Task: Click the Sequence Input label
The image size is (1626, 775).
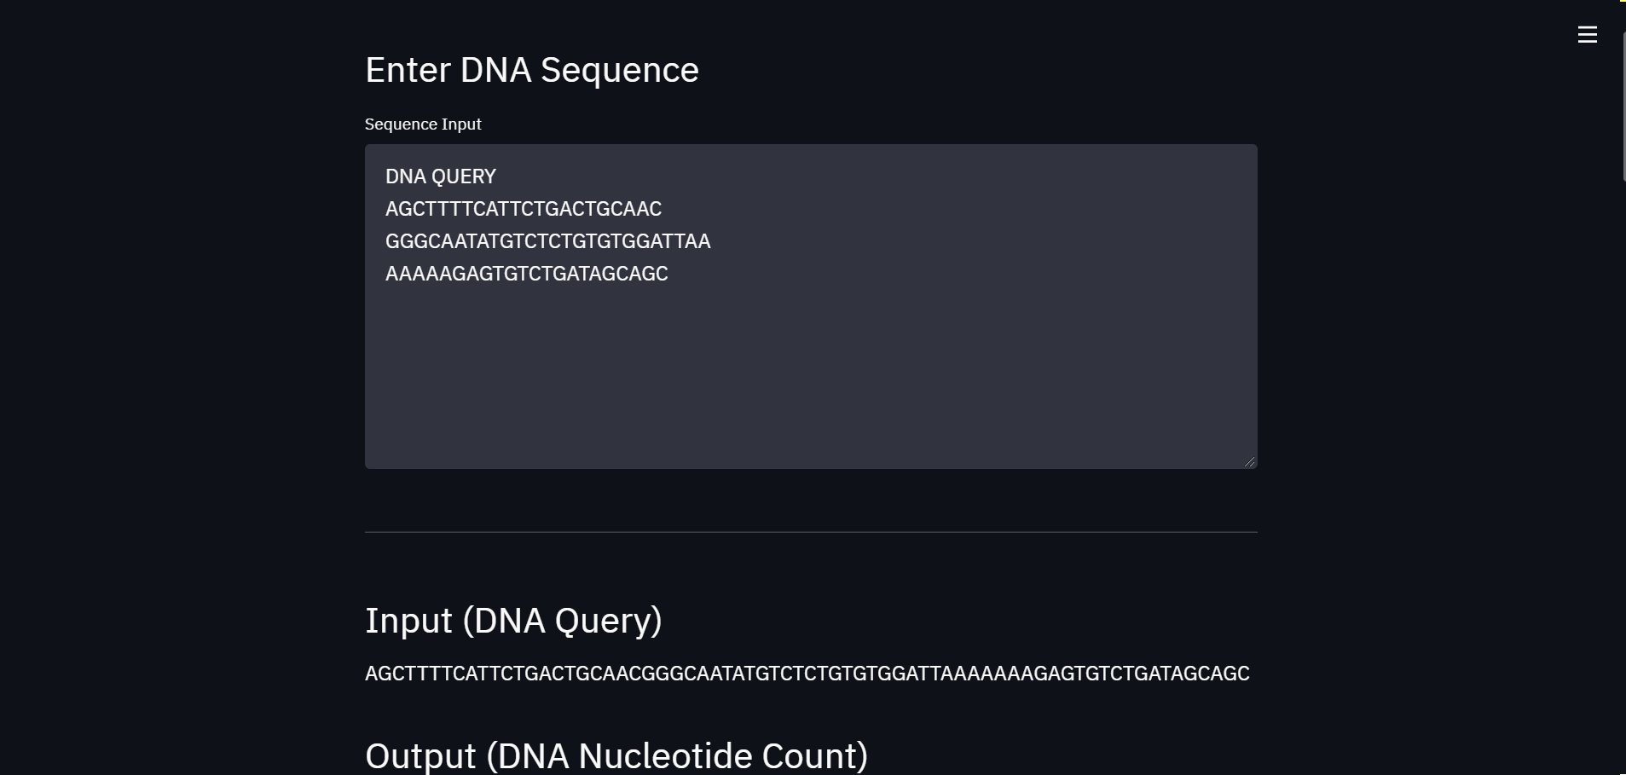Action: click(422, 124)
